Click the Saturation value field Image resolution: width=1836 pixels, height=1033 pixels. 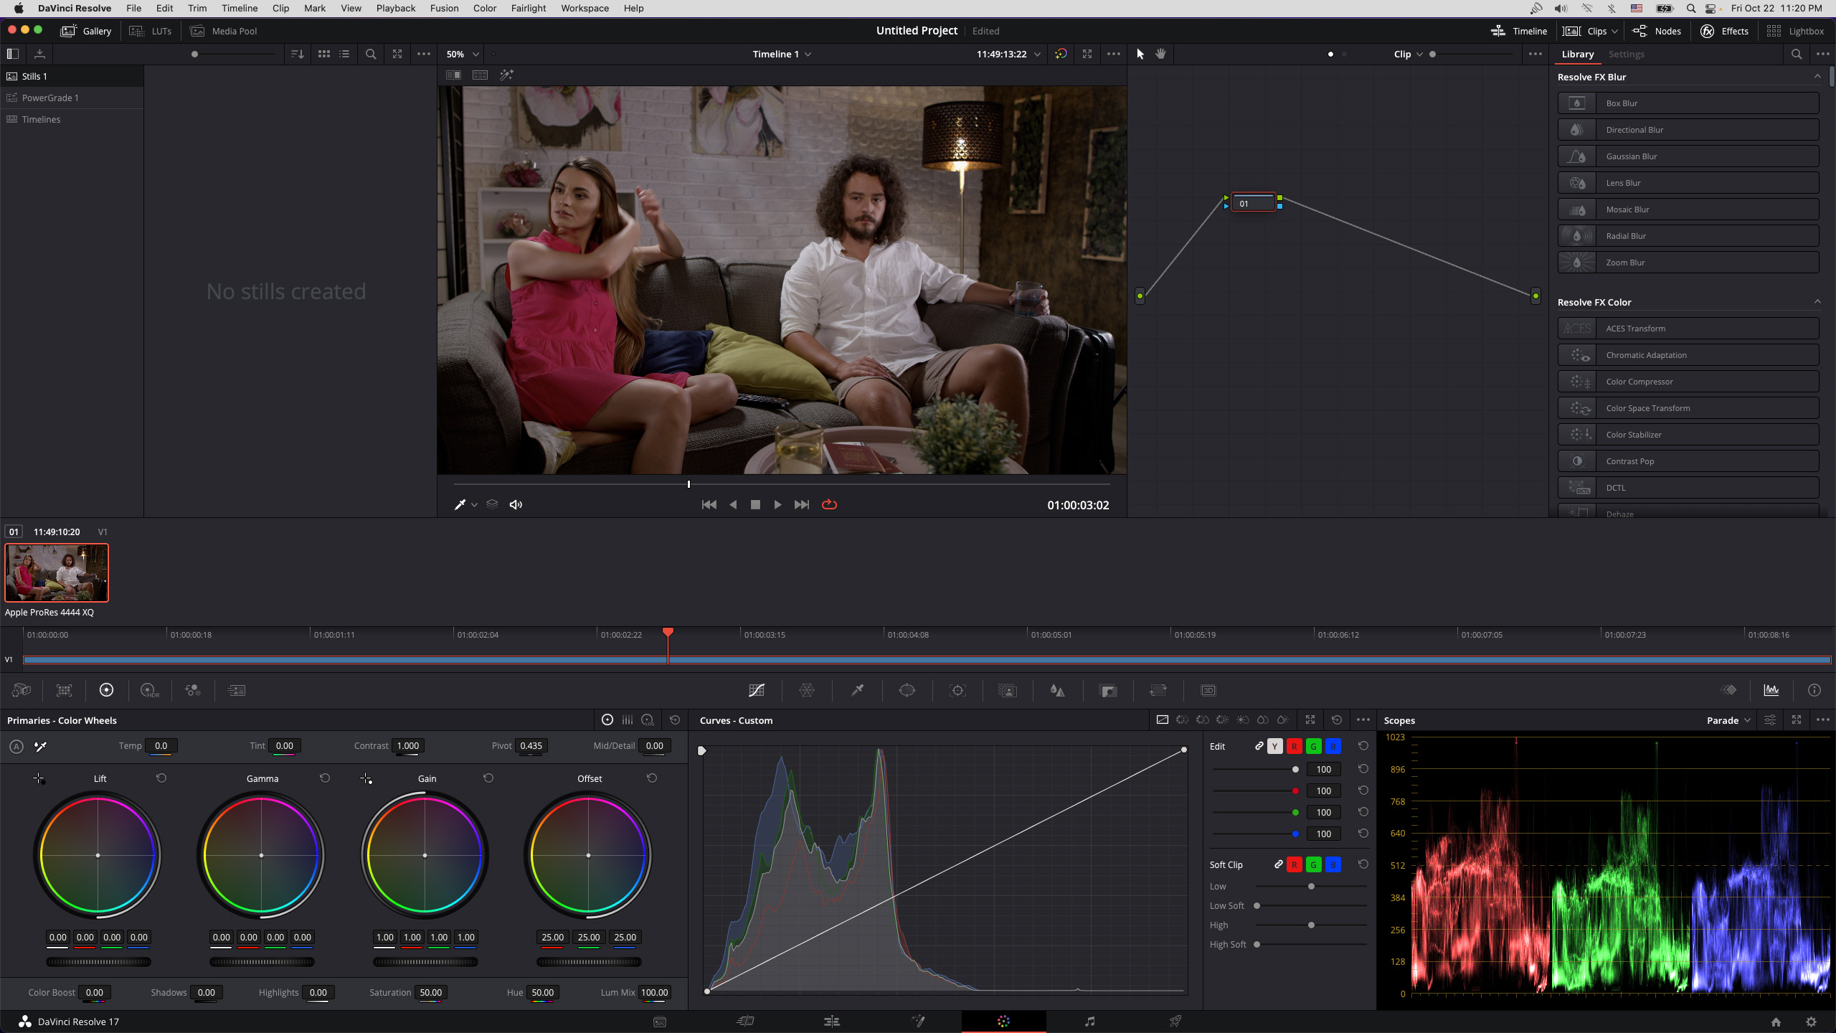coord(430,993)
